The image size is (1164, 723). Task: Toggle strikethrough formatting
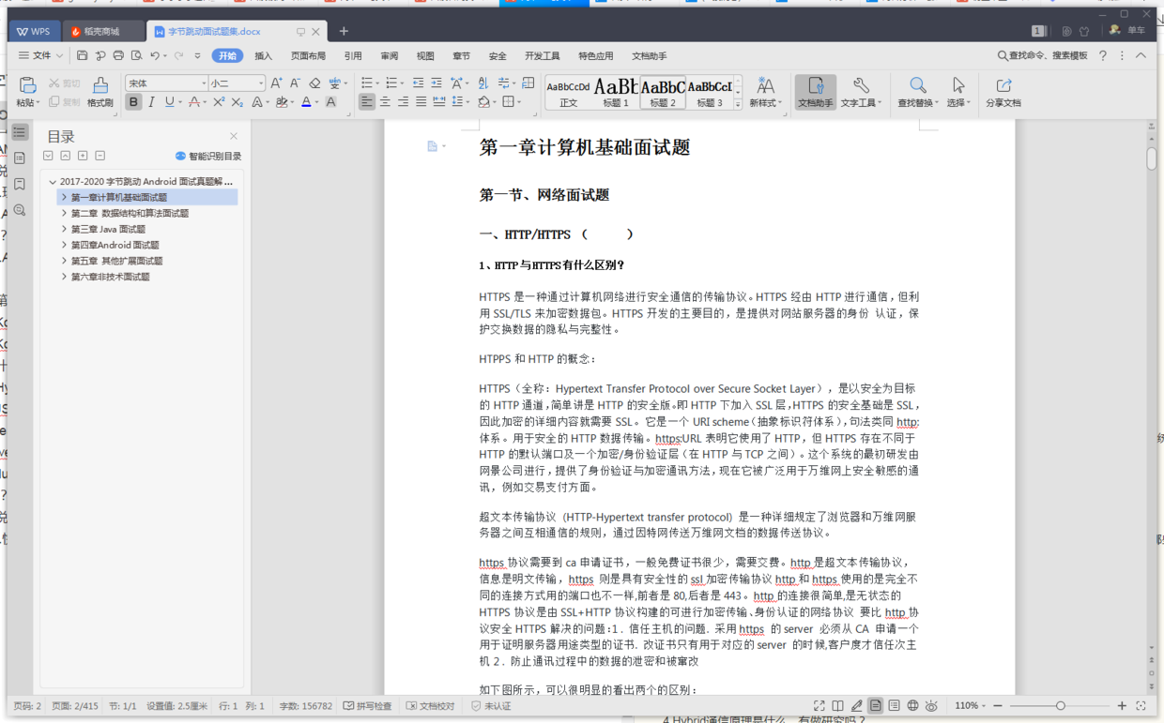[193, 102]
